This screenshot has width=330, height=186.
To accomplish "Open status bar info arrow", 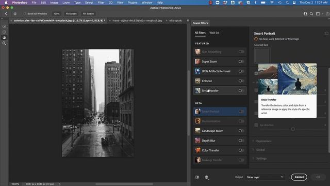I will point(60,184).
